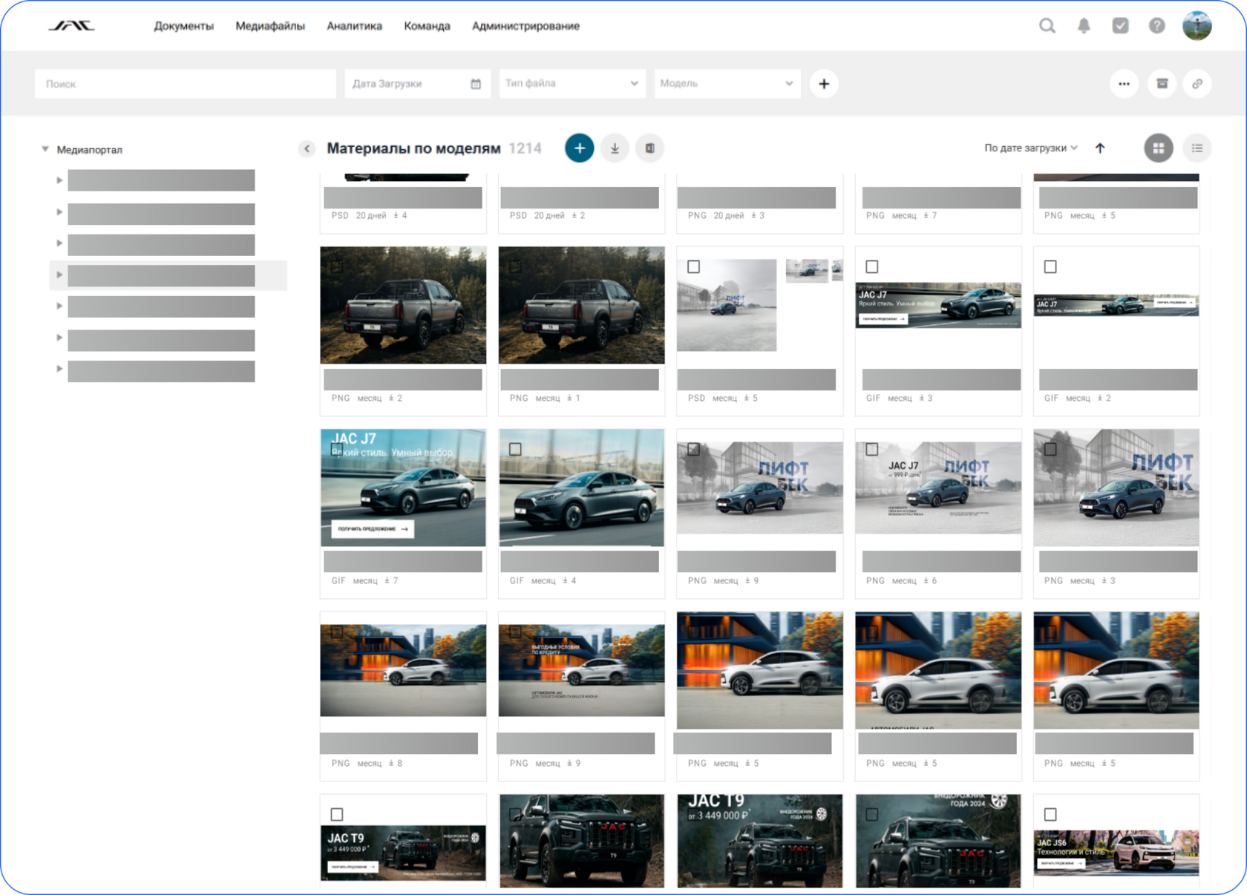Tick the checkbox on the GIF card with 2 downloads
The width and height of the screenshot is (1247, 895).
(1050, 266)
